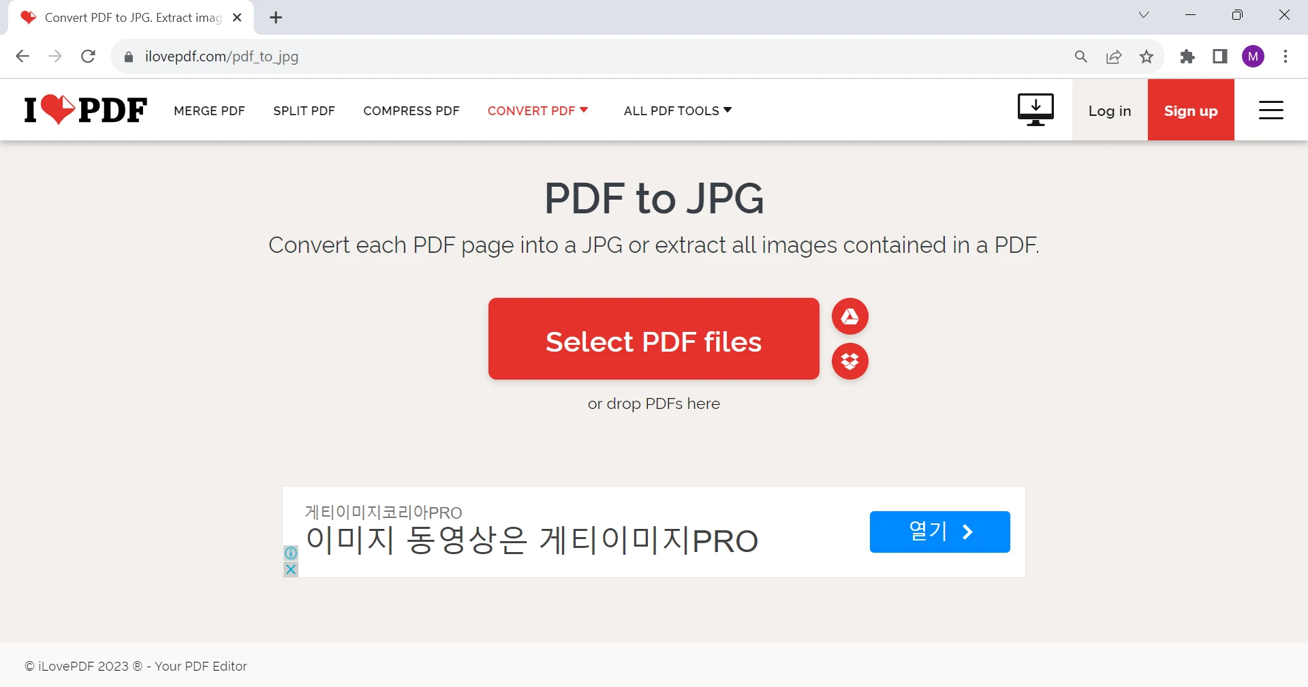Open the profile avatar M
Viewport: 1308px width, 687px height.
1253,57
